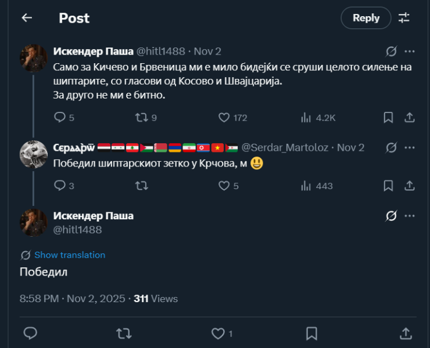Open the avatar on the Serdar_Martoloz reply
430x348 pixels.
pos(33,154)
